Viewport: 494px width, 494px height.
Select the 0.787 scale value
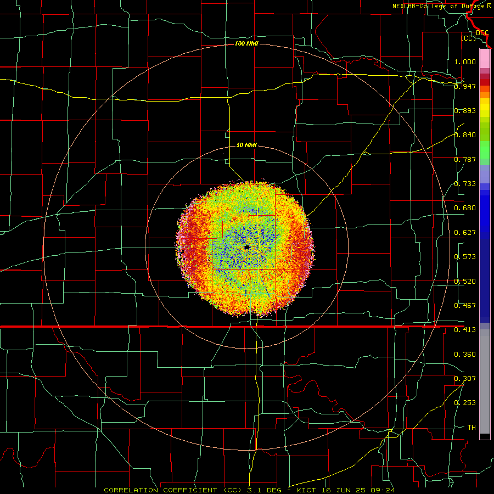465,159
